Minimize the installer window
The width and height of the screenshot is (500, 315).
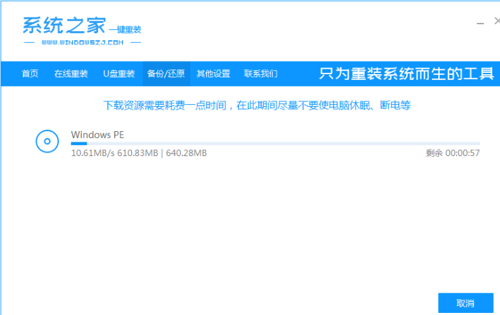(478, 22)
